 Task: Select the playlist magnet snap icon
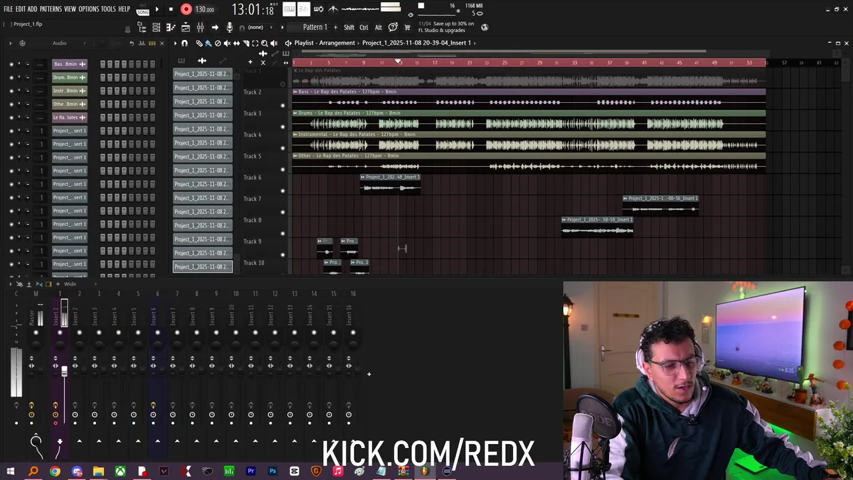click(x=185, y=43)
